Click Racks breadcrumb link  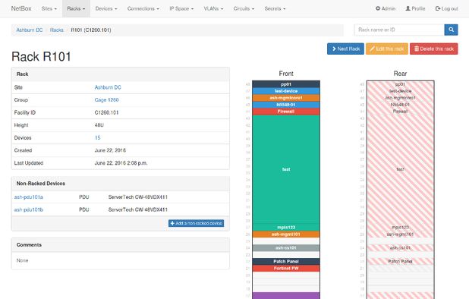[x=56, y=30]
